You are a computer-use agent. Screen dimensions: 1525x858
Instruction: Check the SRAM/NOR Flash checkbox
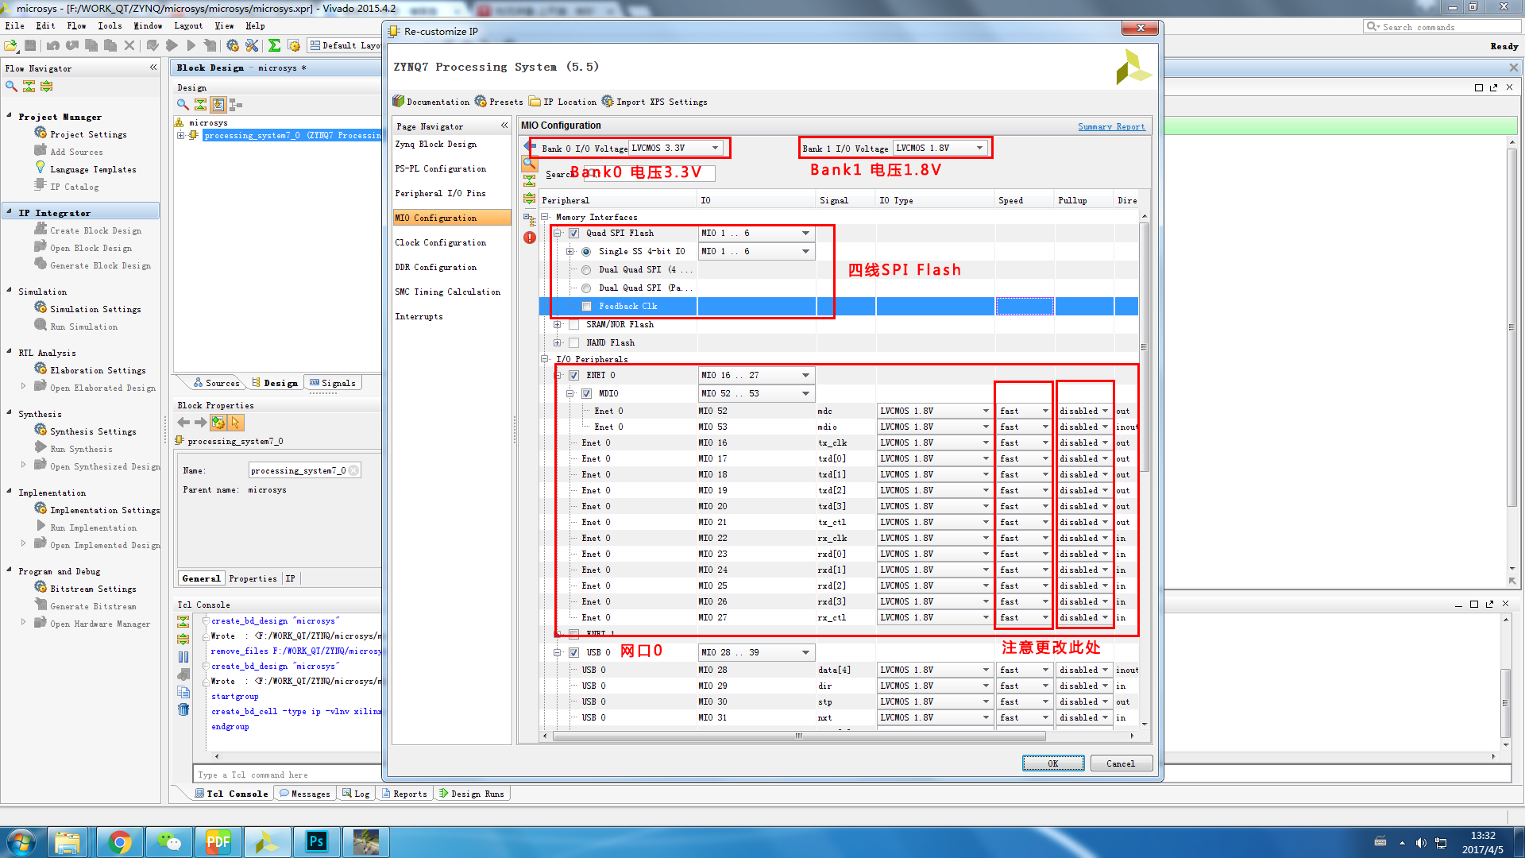[x=573, y=325]
